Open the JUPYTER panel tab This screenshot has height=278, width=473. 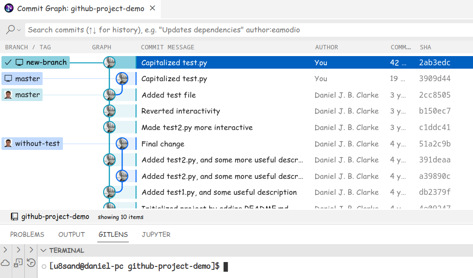tap(156, 234)
